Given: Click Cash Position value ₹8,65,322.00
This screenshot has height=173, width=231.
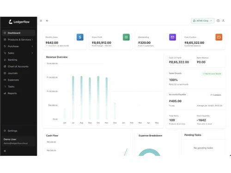Looking at the screenshot, I should click(195, 43).
